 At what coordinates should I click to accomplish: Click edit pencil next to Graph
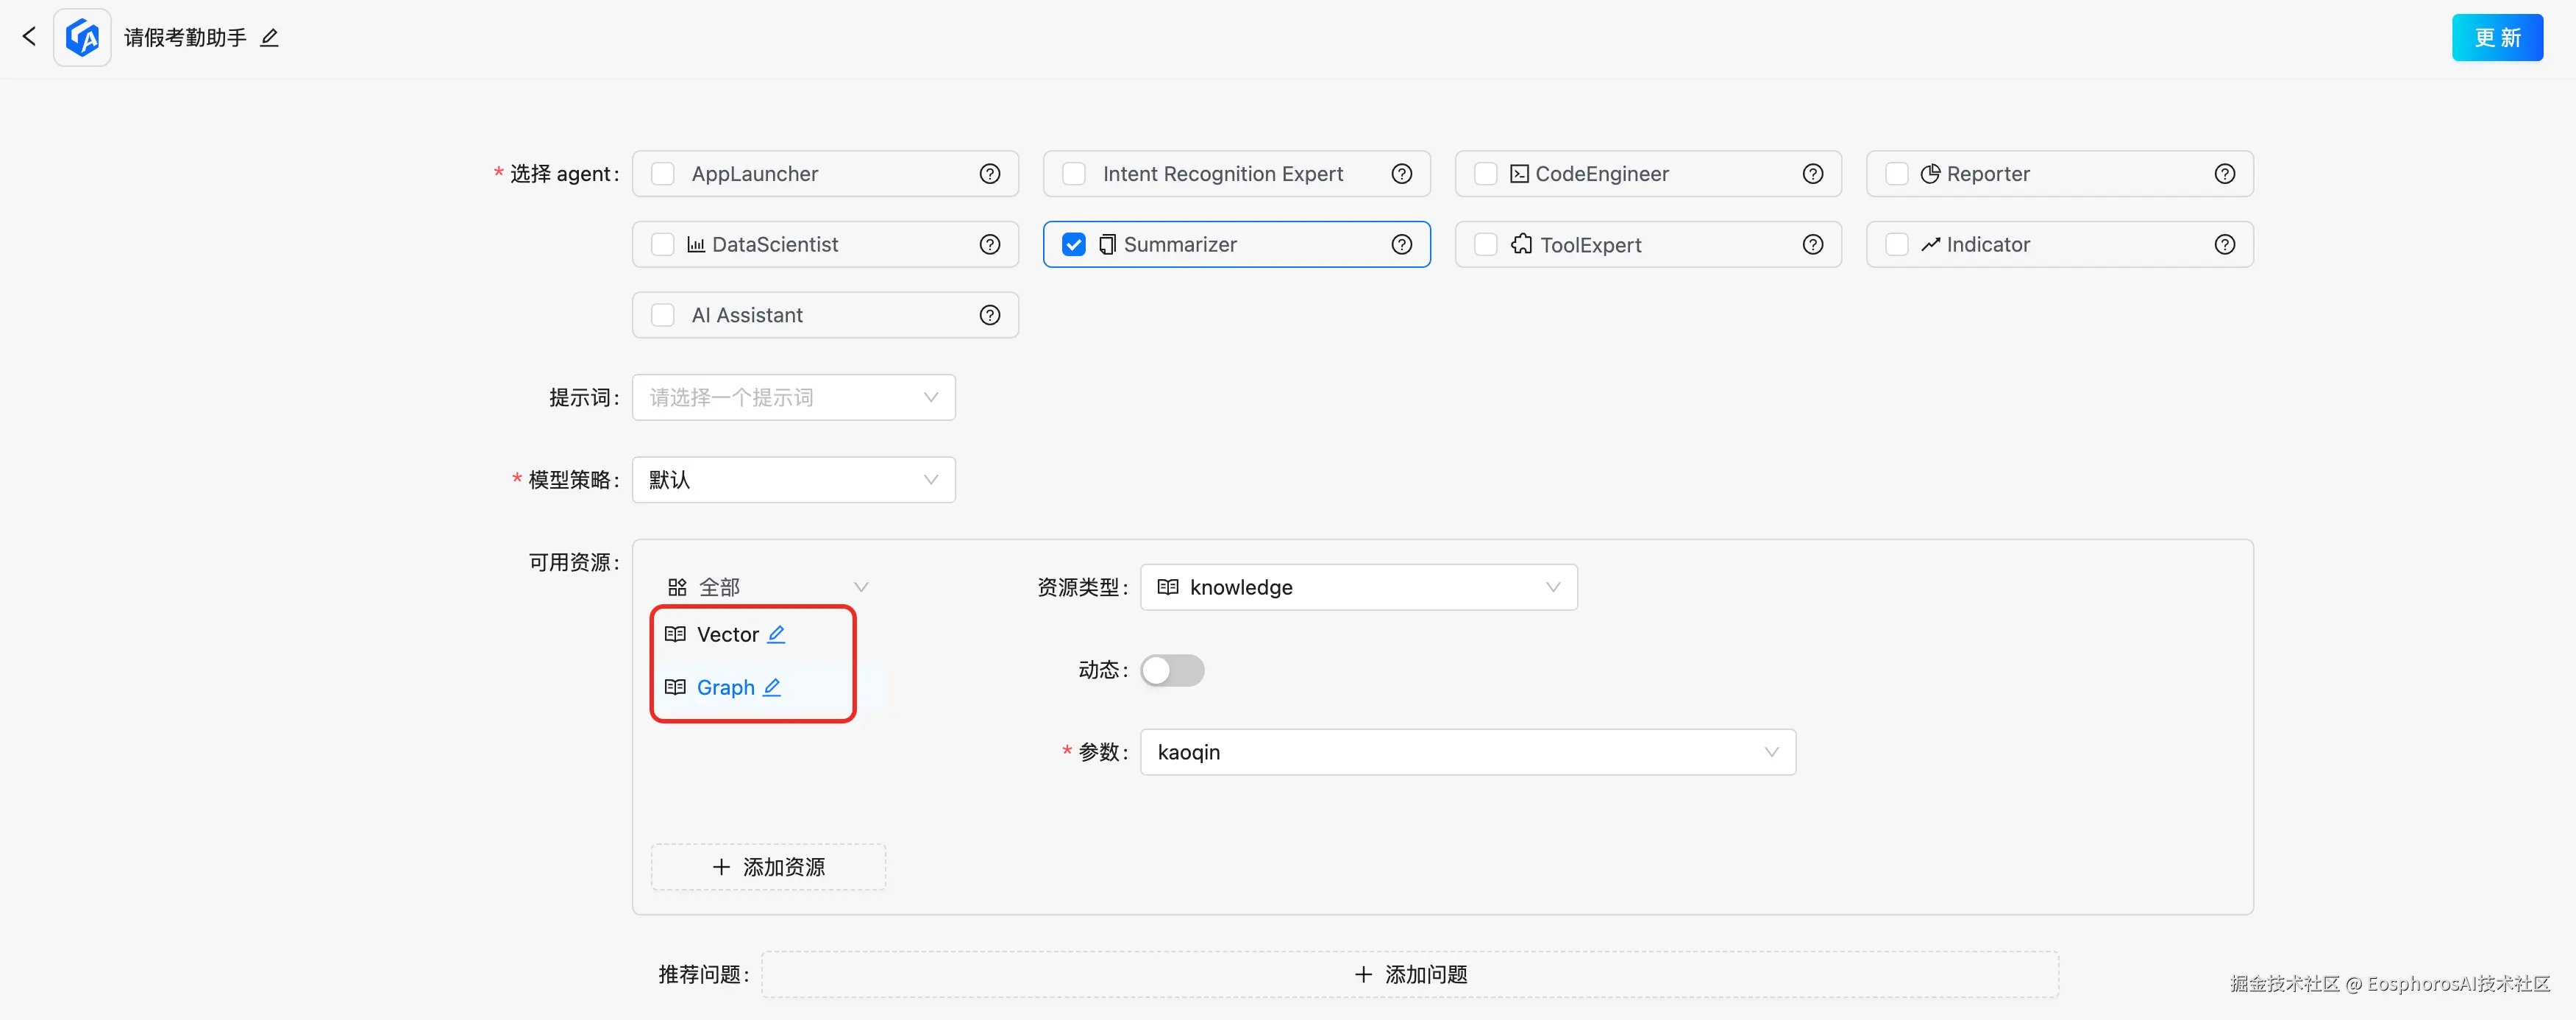771,687
